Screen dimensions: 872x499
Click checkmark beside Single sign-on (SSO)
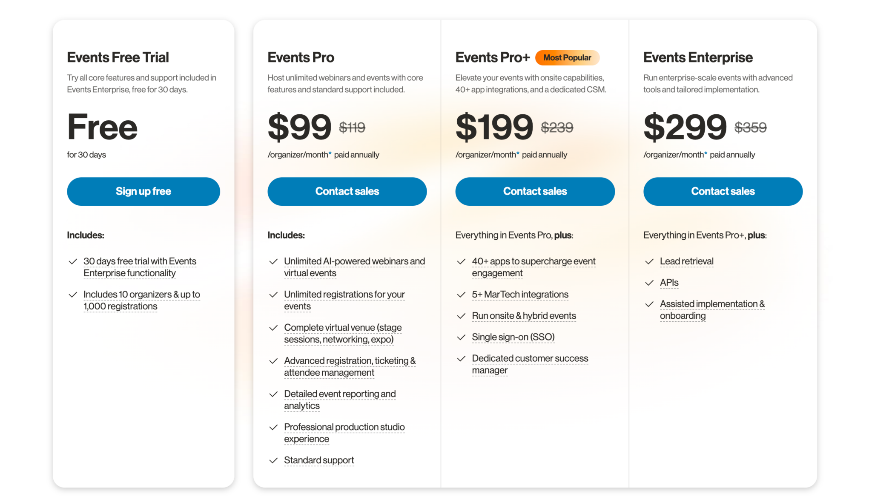click(461, 337)
